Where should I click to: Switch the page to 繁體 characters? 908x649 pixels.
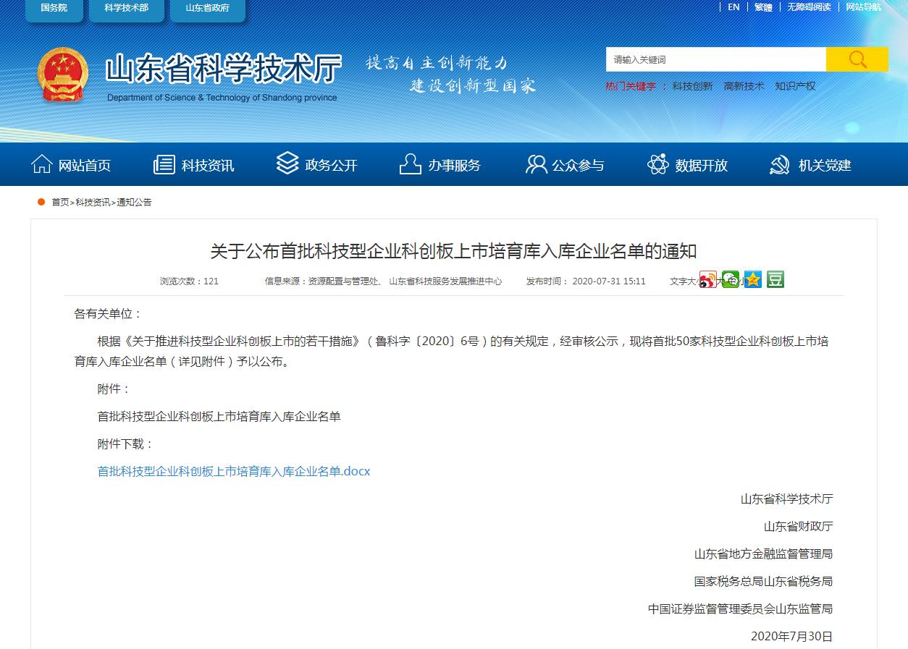[764, 7]
